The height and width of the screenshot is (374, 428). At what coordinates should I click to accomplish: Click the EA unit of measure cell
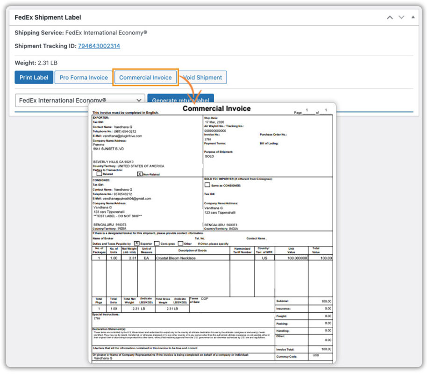[x=146, y=258]
